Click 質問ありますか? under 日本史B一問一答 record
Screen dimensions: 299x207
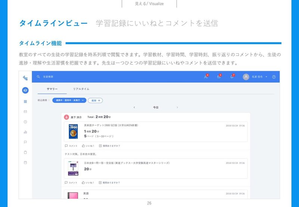pos(109,183)
